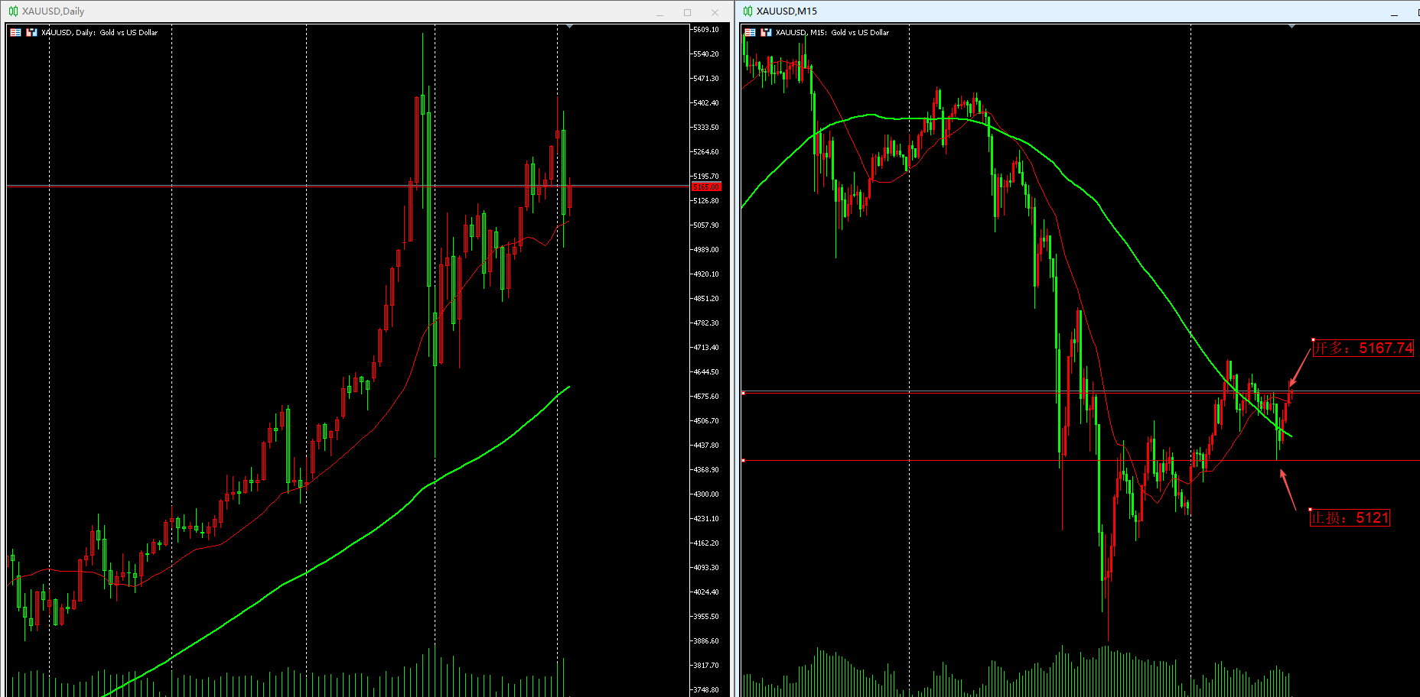Click the chart shift triangle on Daily chart
This screenshot has height=697, width=1420.
(x=569, y=27)
